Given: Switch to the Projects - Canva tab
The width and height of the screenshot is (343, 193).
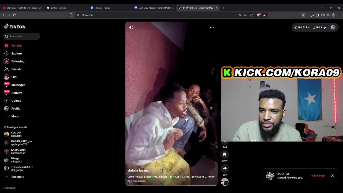Looking at the screenshot, I should (110, 8).
